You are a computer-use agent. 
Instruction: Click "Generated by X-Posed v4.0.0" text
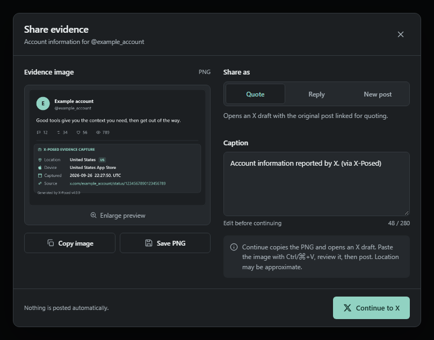tap(59, 193)
